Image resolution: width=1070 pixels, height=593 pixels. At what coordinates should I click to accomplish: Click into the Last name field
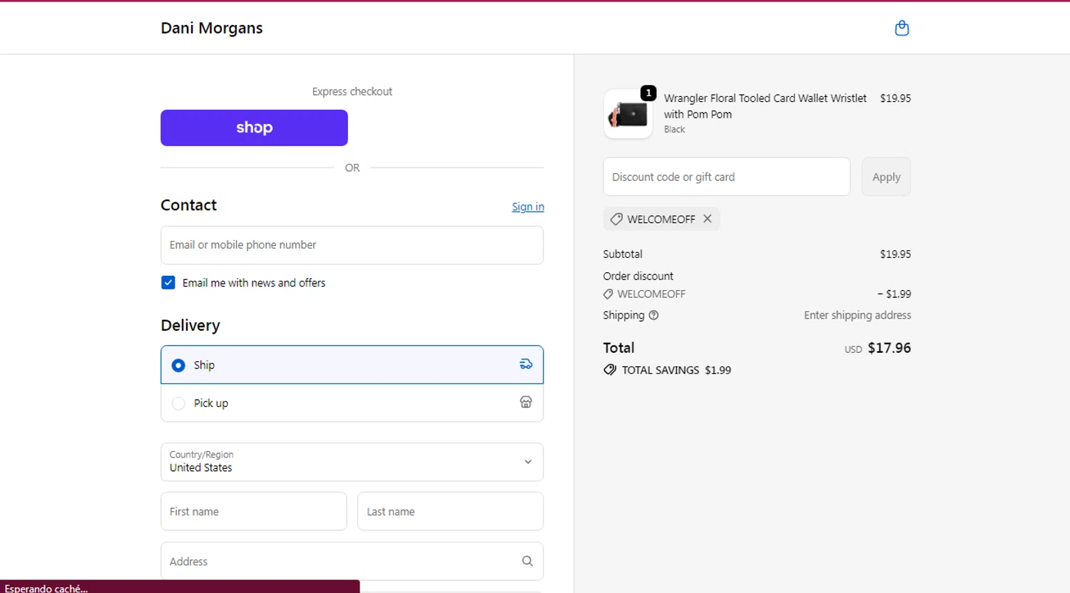(450, 511)
